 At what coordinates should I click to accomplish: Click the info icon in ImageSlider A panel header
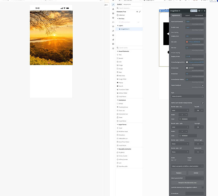(x=199, y=11)
